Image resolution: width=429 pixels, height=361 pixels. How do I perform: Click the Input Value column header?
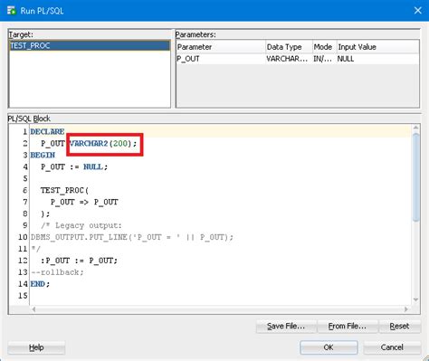[377, 47]
